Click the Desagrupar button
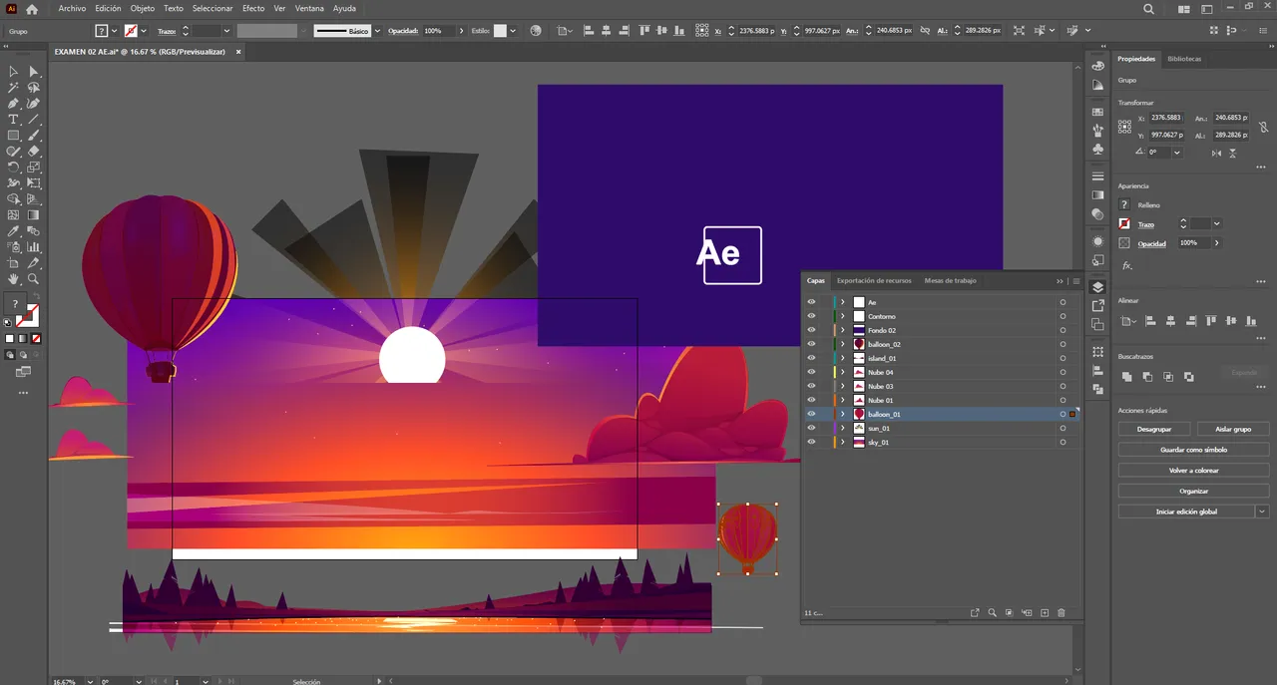 point(1153,429)
